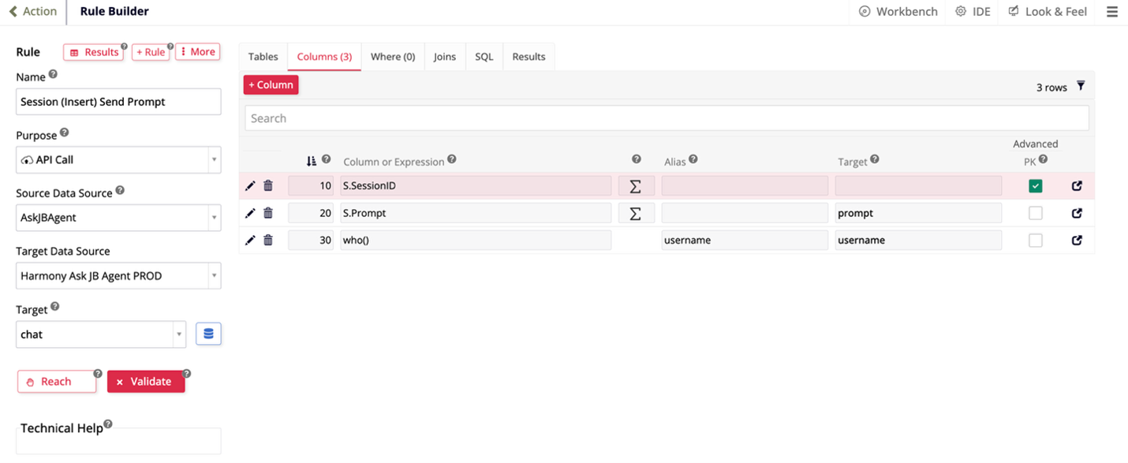Click the pencil edit icon for S.SessionID row

[250, 186]
